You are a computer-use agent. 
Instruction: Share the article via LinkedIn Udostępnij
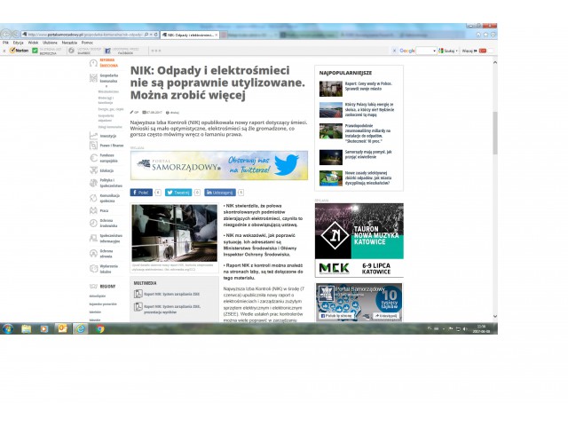point(220,192)
